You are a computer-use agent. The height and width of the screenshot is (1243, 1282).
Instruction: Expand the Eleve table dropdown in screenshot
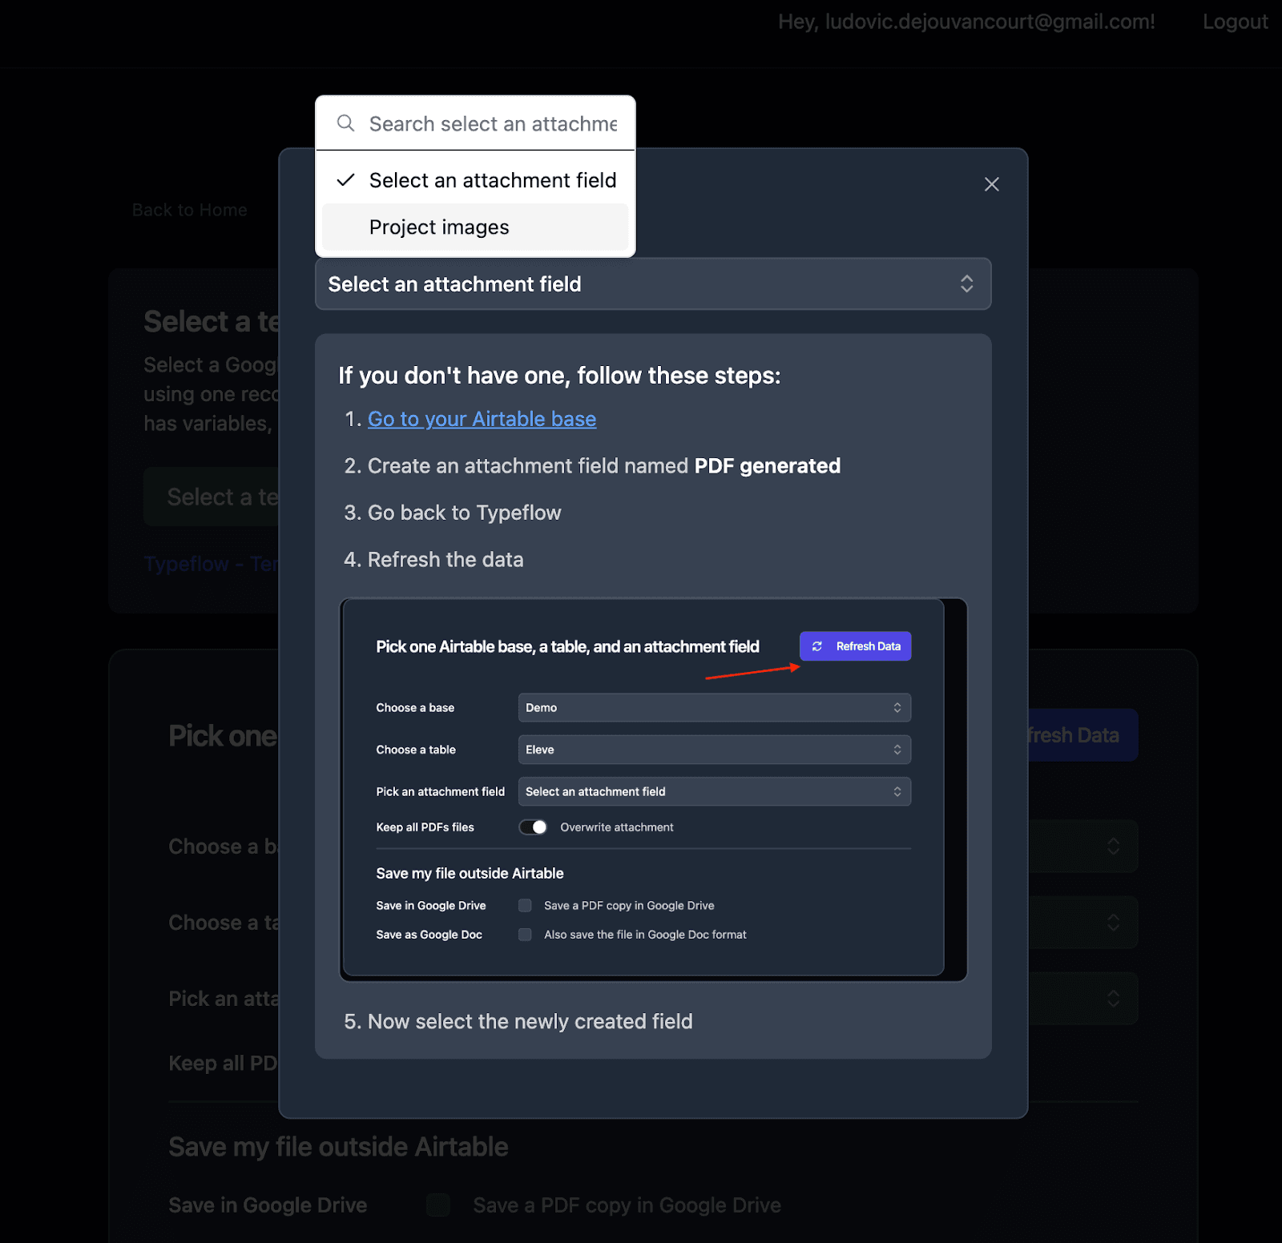tap(713, 750)
